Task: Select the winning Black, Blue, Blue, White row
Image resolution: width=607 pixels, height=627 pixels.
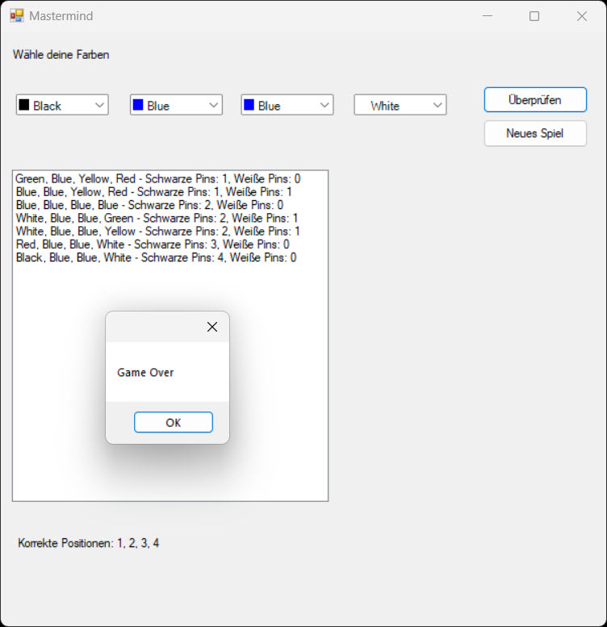Action: coord(156,257)
